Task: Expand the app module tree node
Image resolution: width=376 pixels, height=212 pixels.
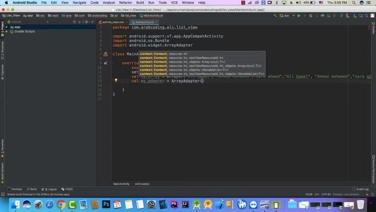Action: click(x=6, y=27)
